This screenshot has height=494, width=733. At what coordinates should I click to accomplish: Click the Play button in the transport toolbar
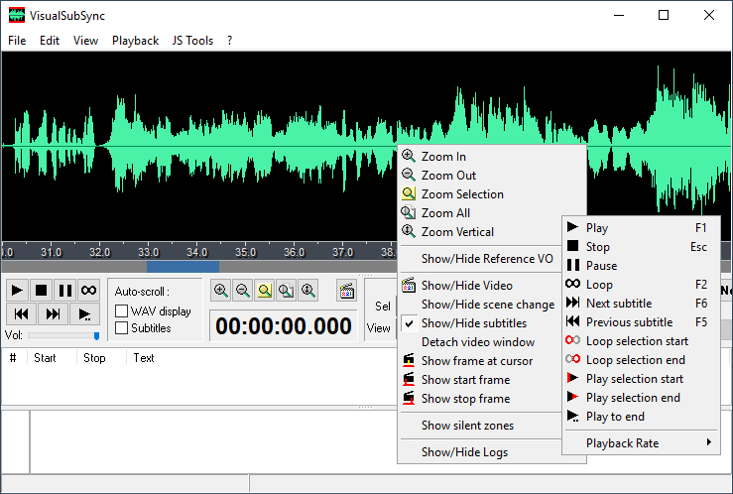tap(17, 290)
